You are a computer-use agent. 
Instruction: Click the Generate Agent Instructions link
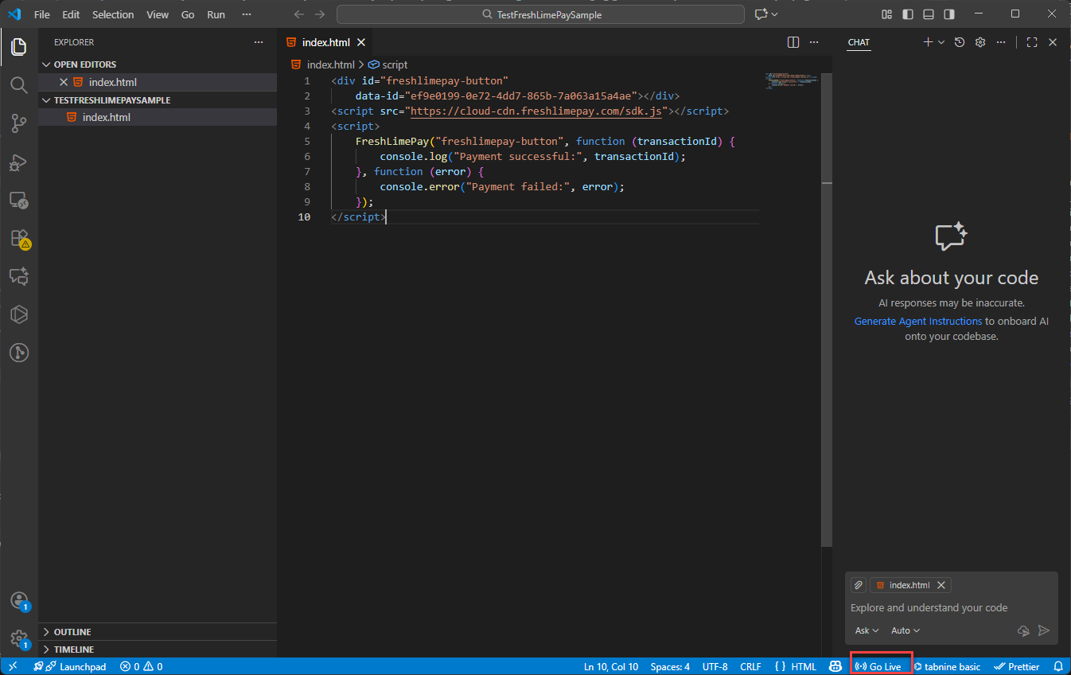tap(917, 321)
